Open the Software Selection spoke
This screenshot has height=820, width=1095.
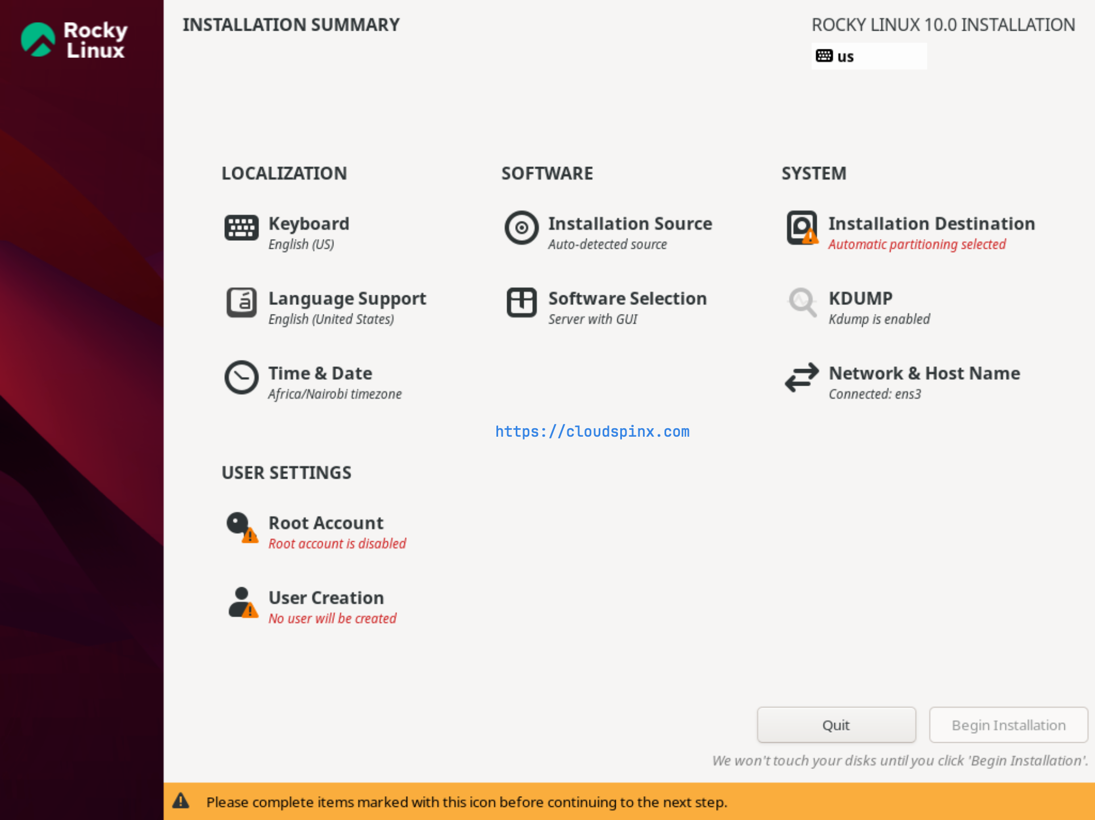click(x=626, y=306)
